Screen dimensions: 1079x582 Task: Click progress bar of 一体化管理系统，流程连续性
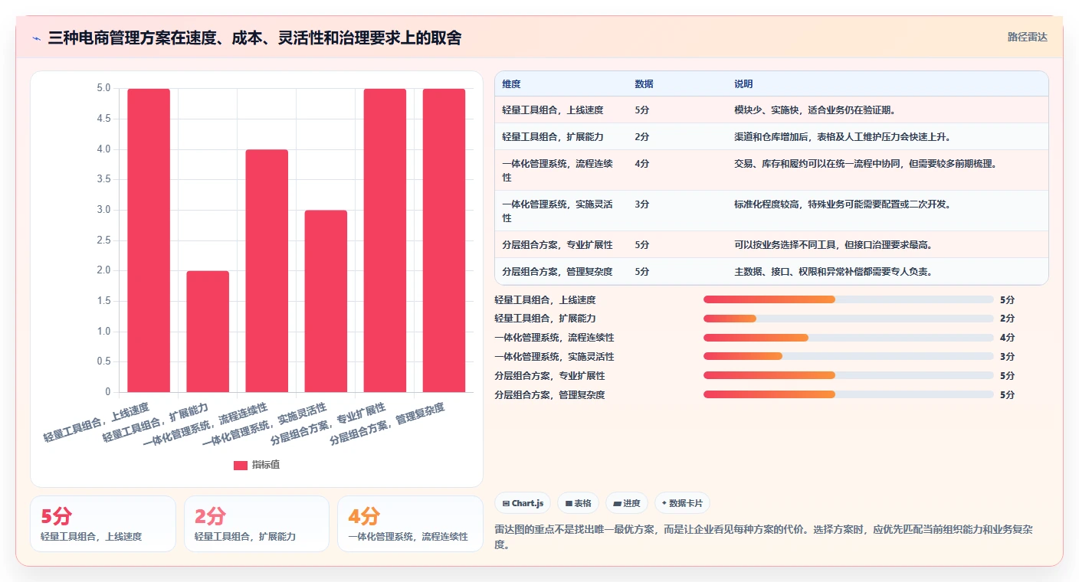[848, 338]
